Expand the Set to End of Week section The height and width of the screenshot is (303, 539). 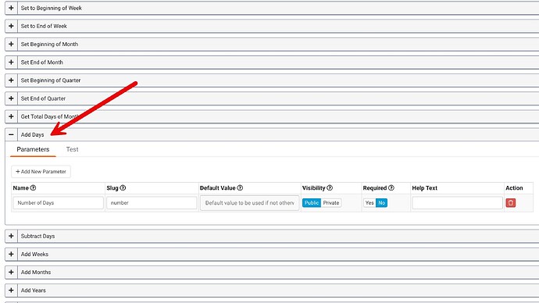[x=11, y=26]
